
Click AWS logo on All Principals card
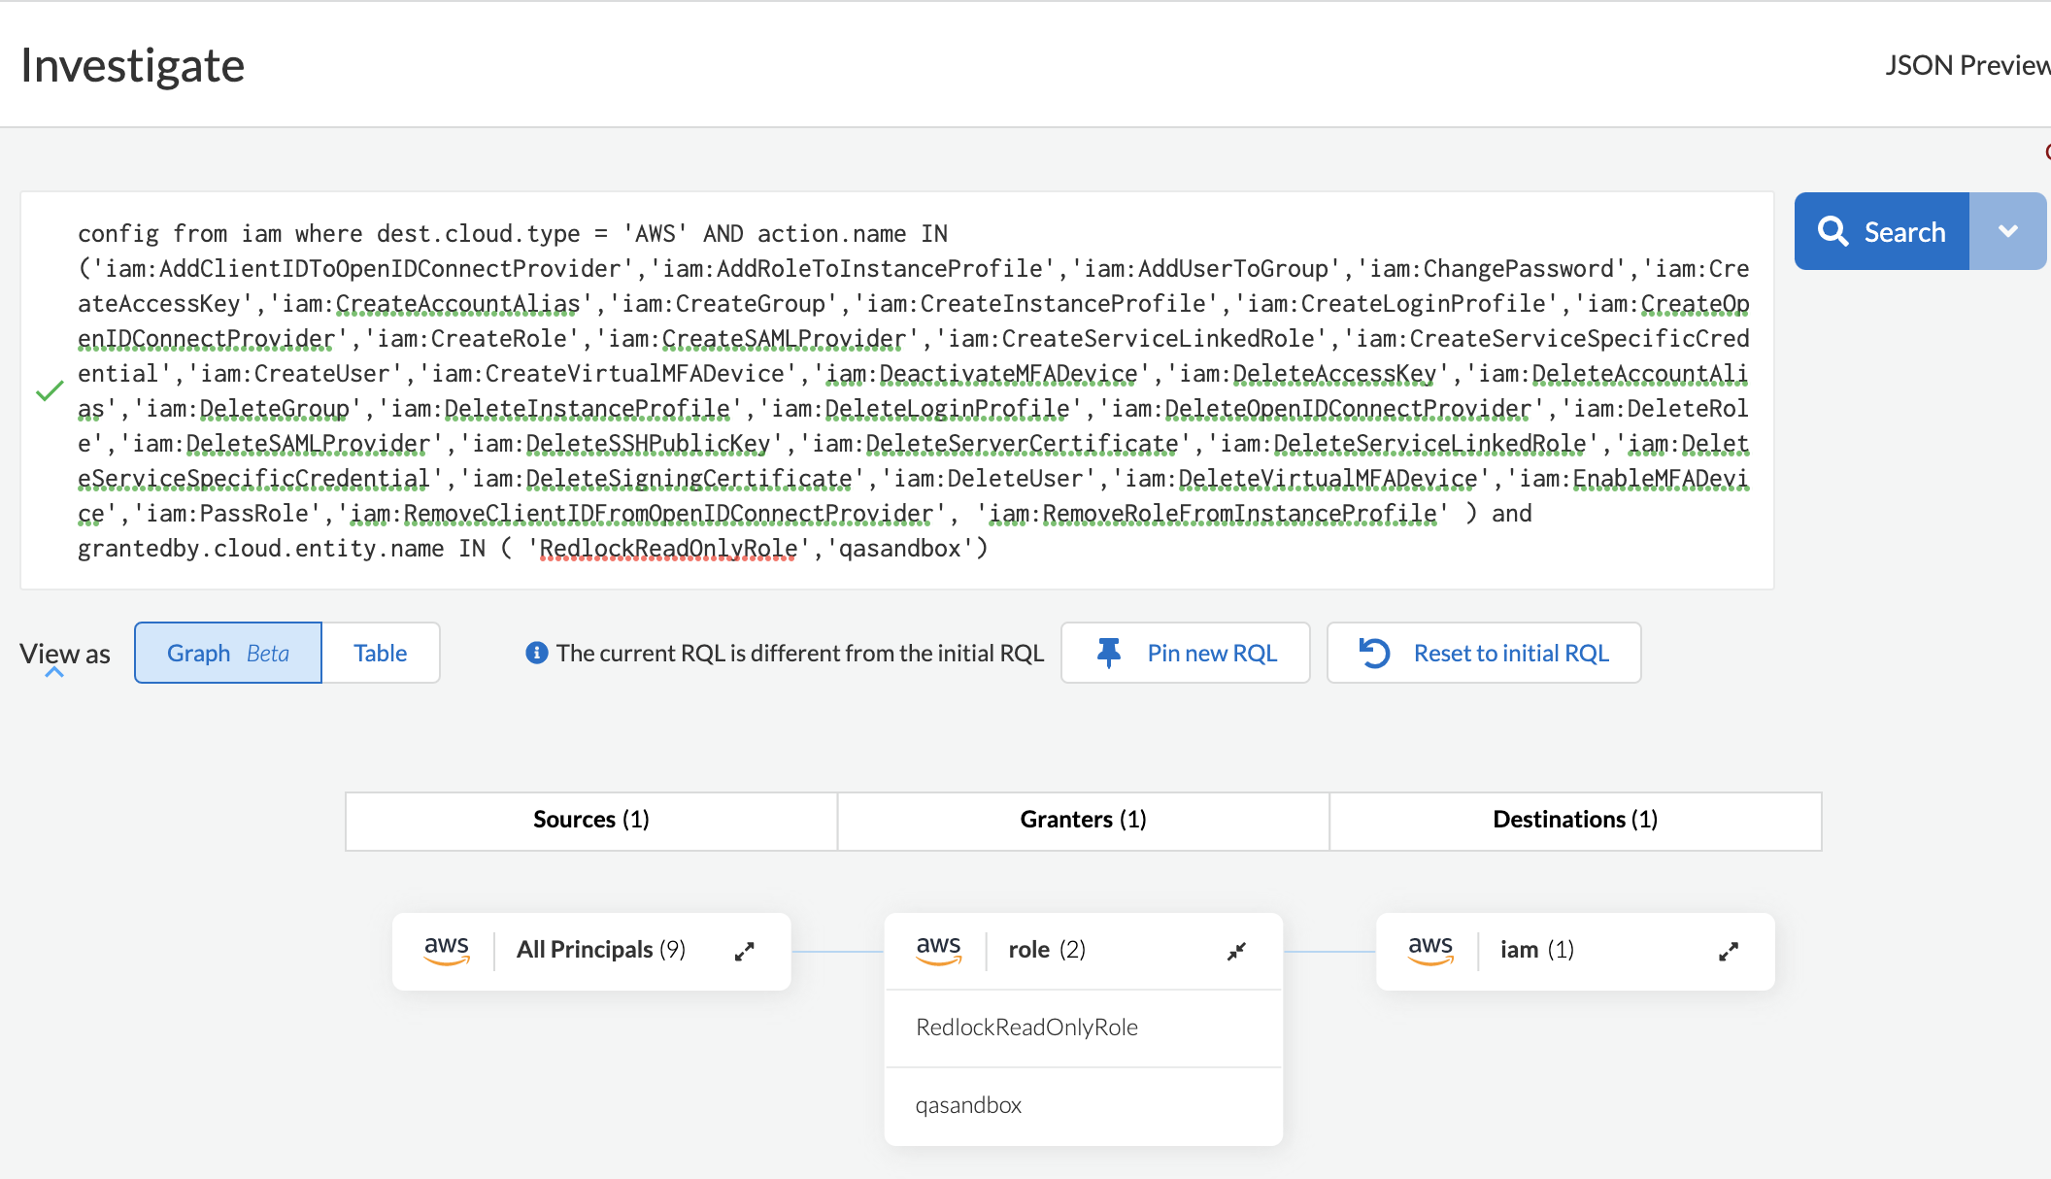(447, 950)
